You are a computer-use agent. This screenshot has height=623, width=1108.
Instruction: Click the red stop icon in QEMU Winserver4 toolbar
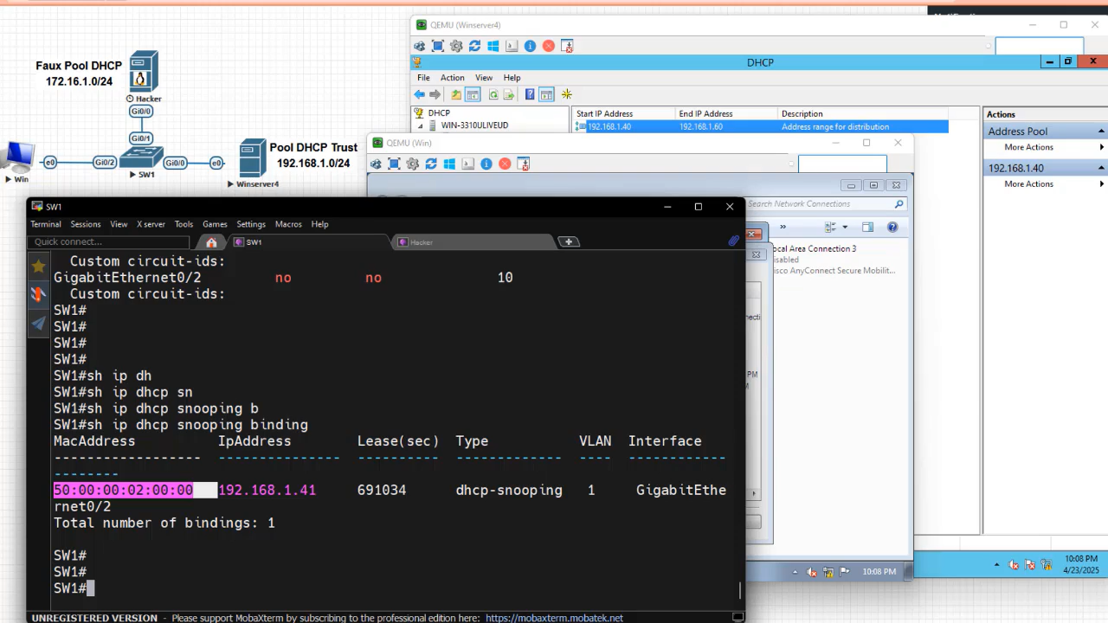click(x=548, y=46)
